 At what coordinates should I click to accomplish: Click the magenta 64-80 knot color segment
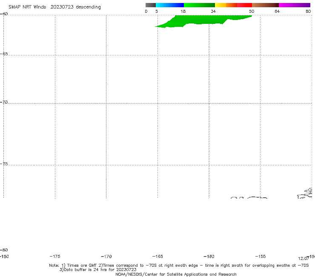[295, 5]
